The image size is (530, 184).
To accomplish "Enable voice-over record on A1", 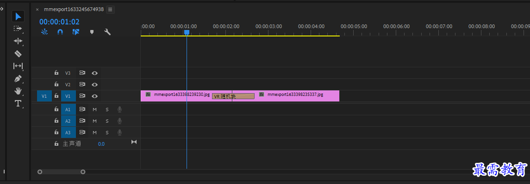I will click(x=119, y=109).
